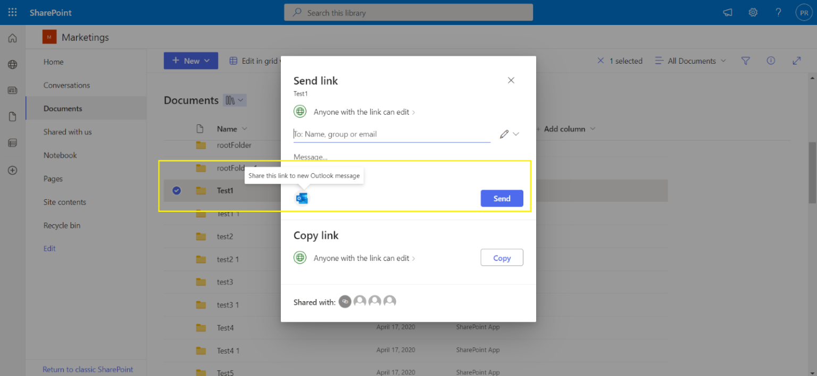
Task: Open the Help question mark icon
Action: coord(778,12)
